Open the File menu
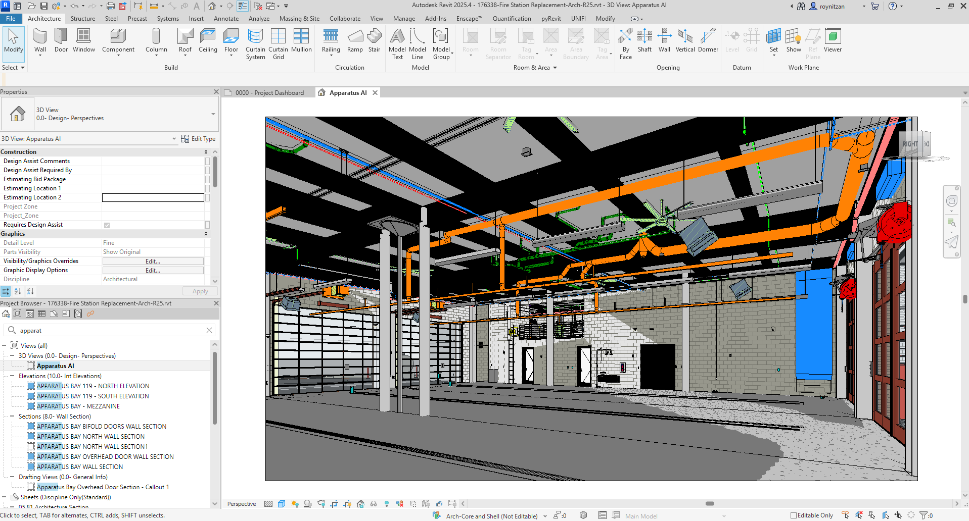The width and height of the screenshot is (969, 521). coord(11,19)
